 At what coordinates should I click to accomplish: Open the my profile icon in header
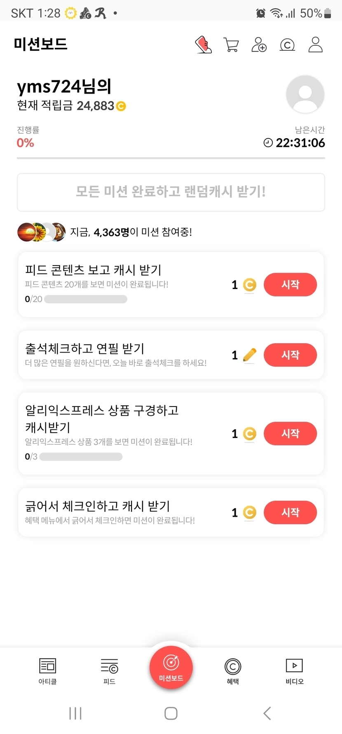coord(316,45)
